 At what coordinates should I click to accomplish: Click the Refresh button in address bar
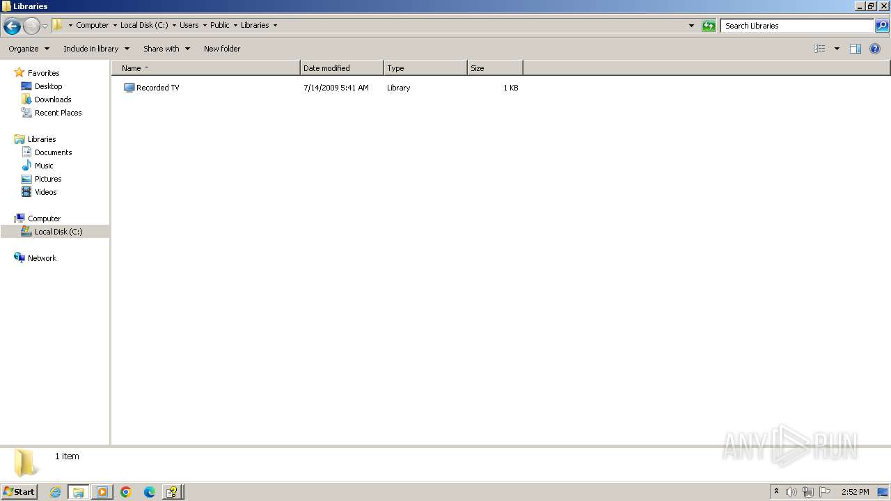[x=709, y=26]
